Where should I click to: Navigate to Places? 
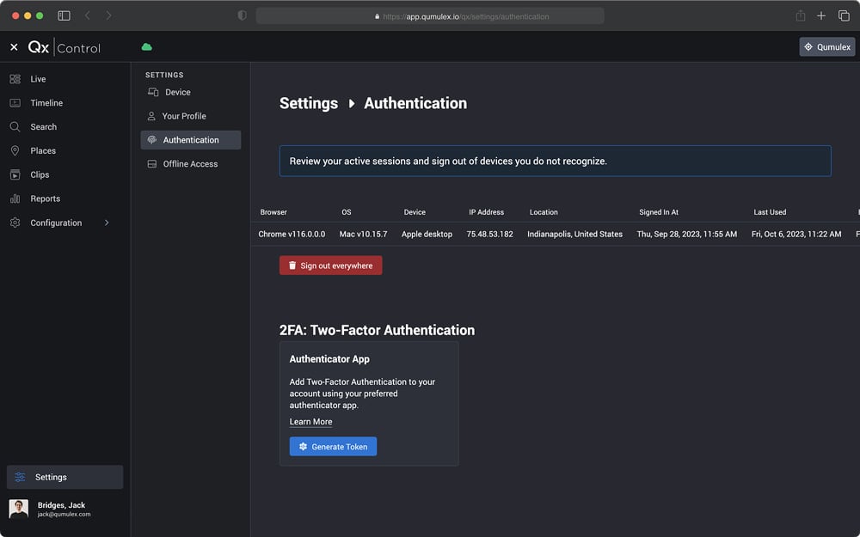pos(43,151)
